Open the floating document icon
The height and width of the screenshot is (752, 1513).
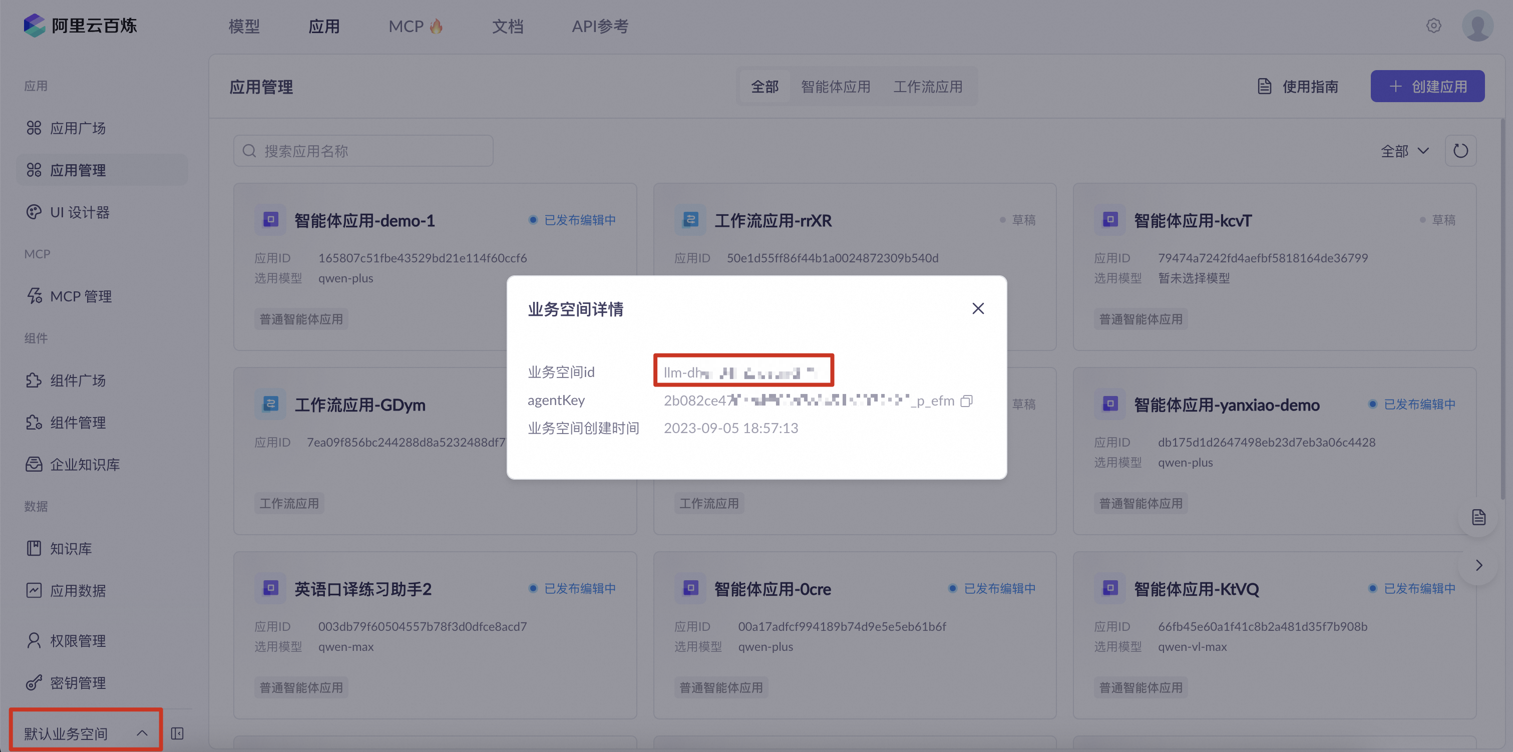1478,517
